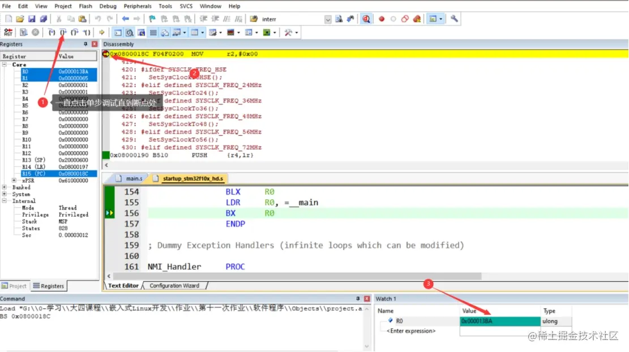Click the Run icon
Viewport: 629px width, 352px height.
[24, 32]
